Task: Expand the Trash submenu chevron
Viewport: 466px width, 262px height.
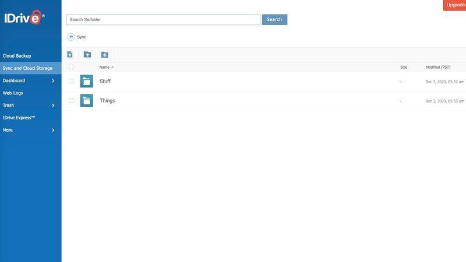Action: 53,105
